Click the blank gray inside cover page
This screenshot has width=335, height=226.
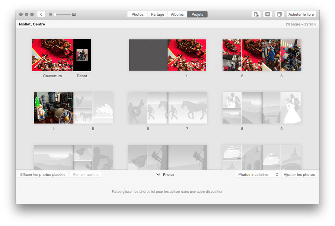coord(148,55)
